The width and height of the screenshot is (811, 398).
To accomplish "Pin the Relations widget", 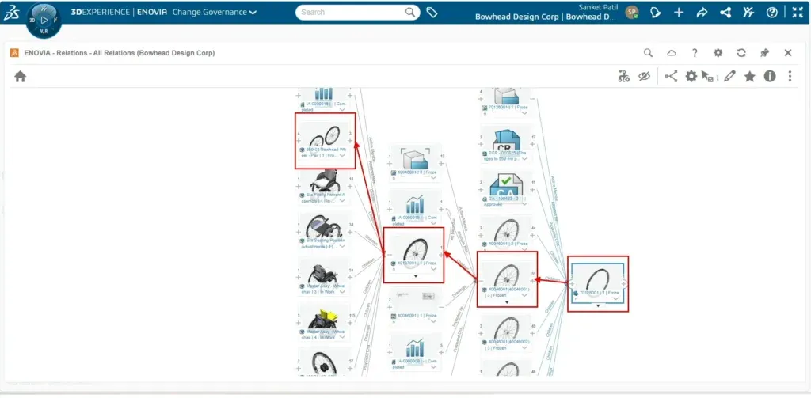I will (764, 53).
